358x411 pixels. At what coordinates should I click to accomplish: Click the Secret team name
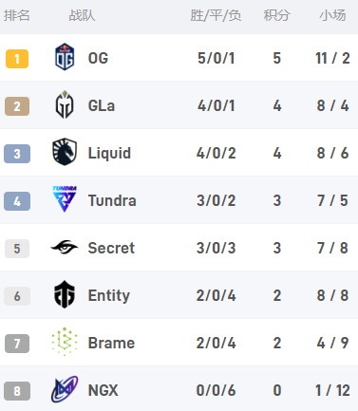pyautogui.click(x=111, y=248)
